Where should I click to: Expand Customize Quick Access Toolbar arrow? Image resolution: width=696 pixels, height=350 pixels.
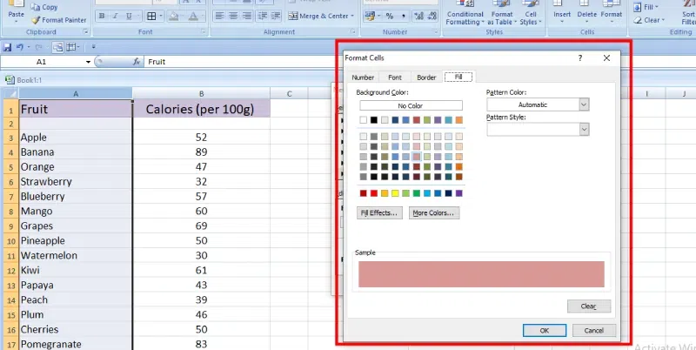click(x=93, y=47)
